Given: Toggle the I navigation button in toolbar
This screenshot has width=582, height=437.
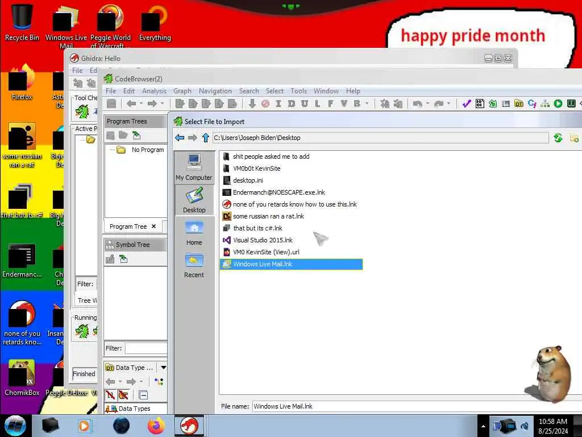Looking at the screenshot, I should point(278,104).
